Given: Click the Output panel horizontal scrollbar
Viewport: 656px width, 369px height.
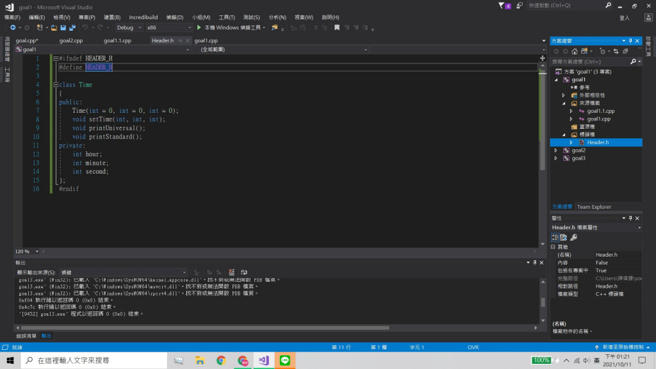Looking at the screenshot, I should [205, 328].
